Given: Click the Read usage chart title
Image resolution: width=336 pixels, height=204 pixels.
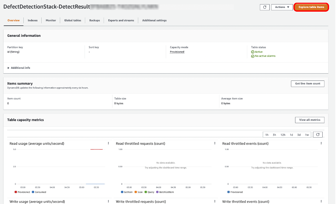Looking at the screenshot, I should click(37, 143).
